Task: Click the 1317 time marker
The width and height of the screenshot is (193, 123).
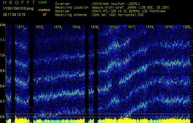Action: 131,27
